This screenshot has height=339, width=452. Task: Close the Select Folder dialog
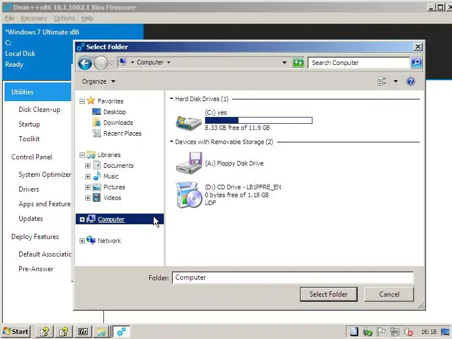point(418,47)
